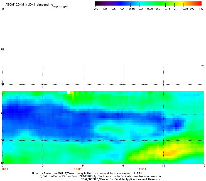Screen dimensions: 206x181
Task: Click the 0.0 colorbar label
Action: (x=192, y=9)
